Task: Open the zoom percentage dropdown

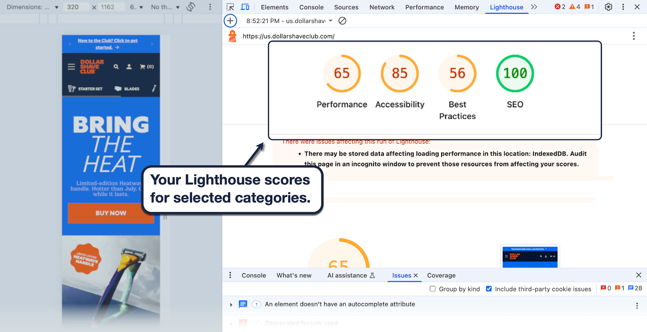Action: click(x=136, y=7)
